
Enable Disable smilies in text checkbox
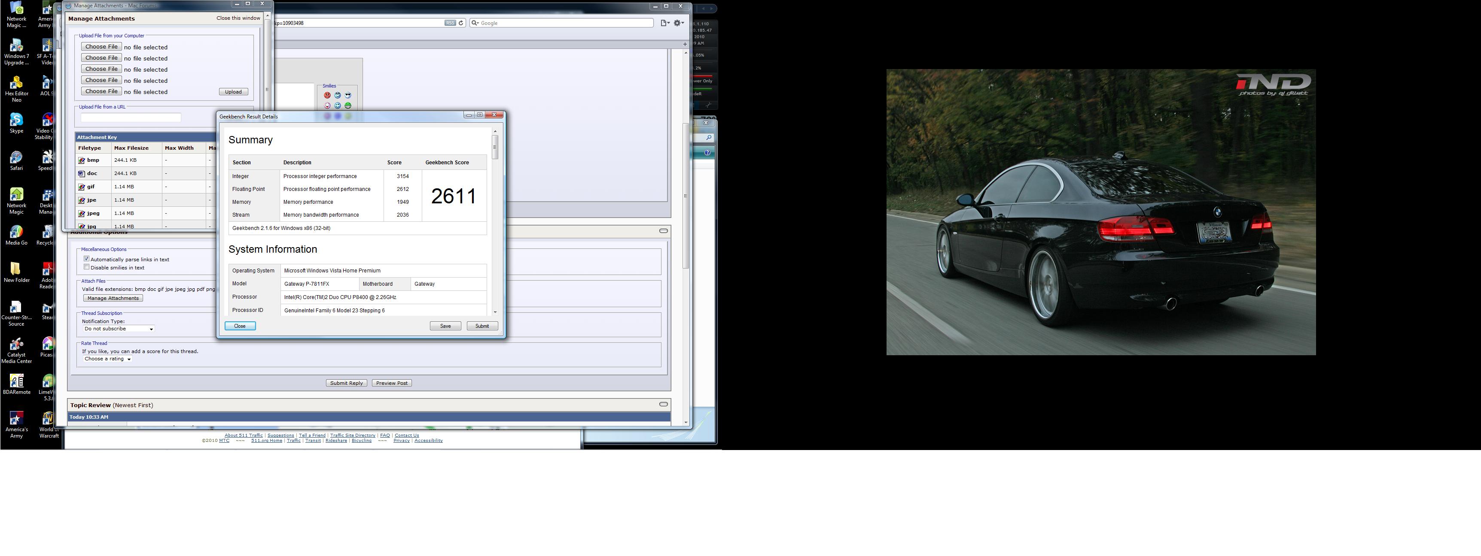(x=86, y=267)
